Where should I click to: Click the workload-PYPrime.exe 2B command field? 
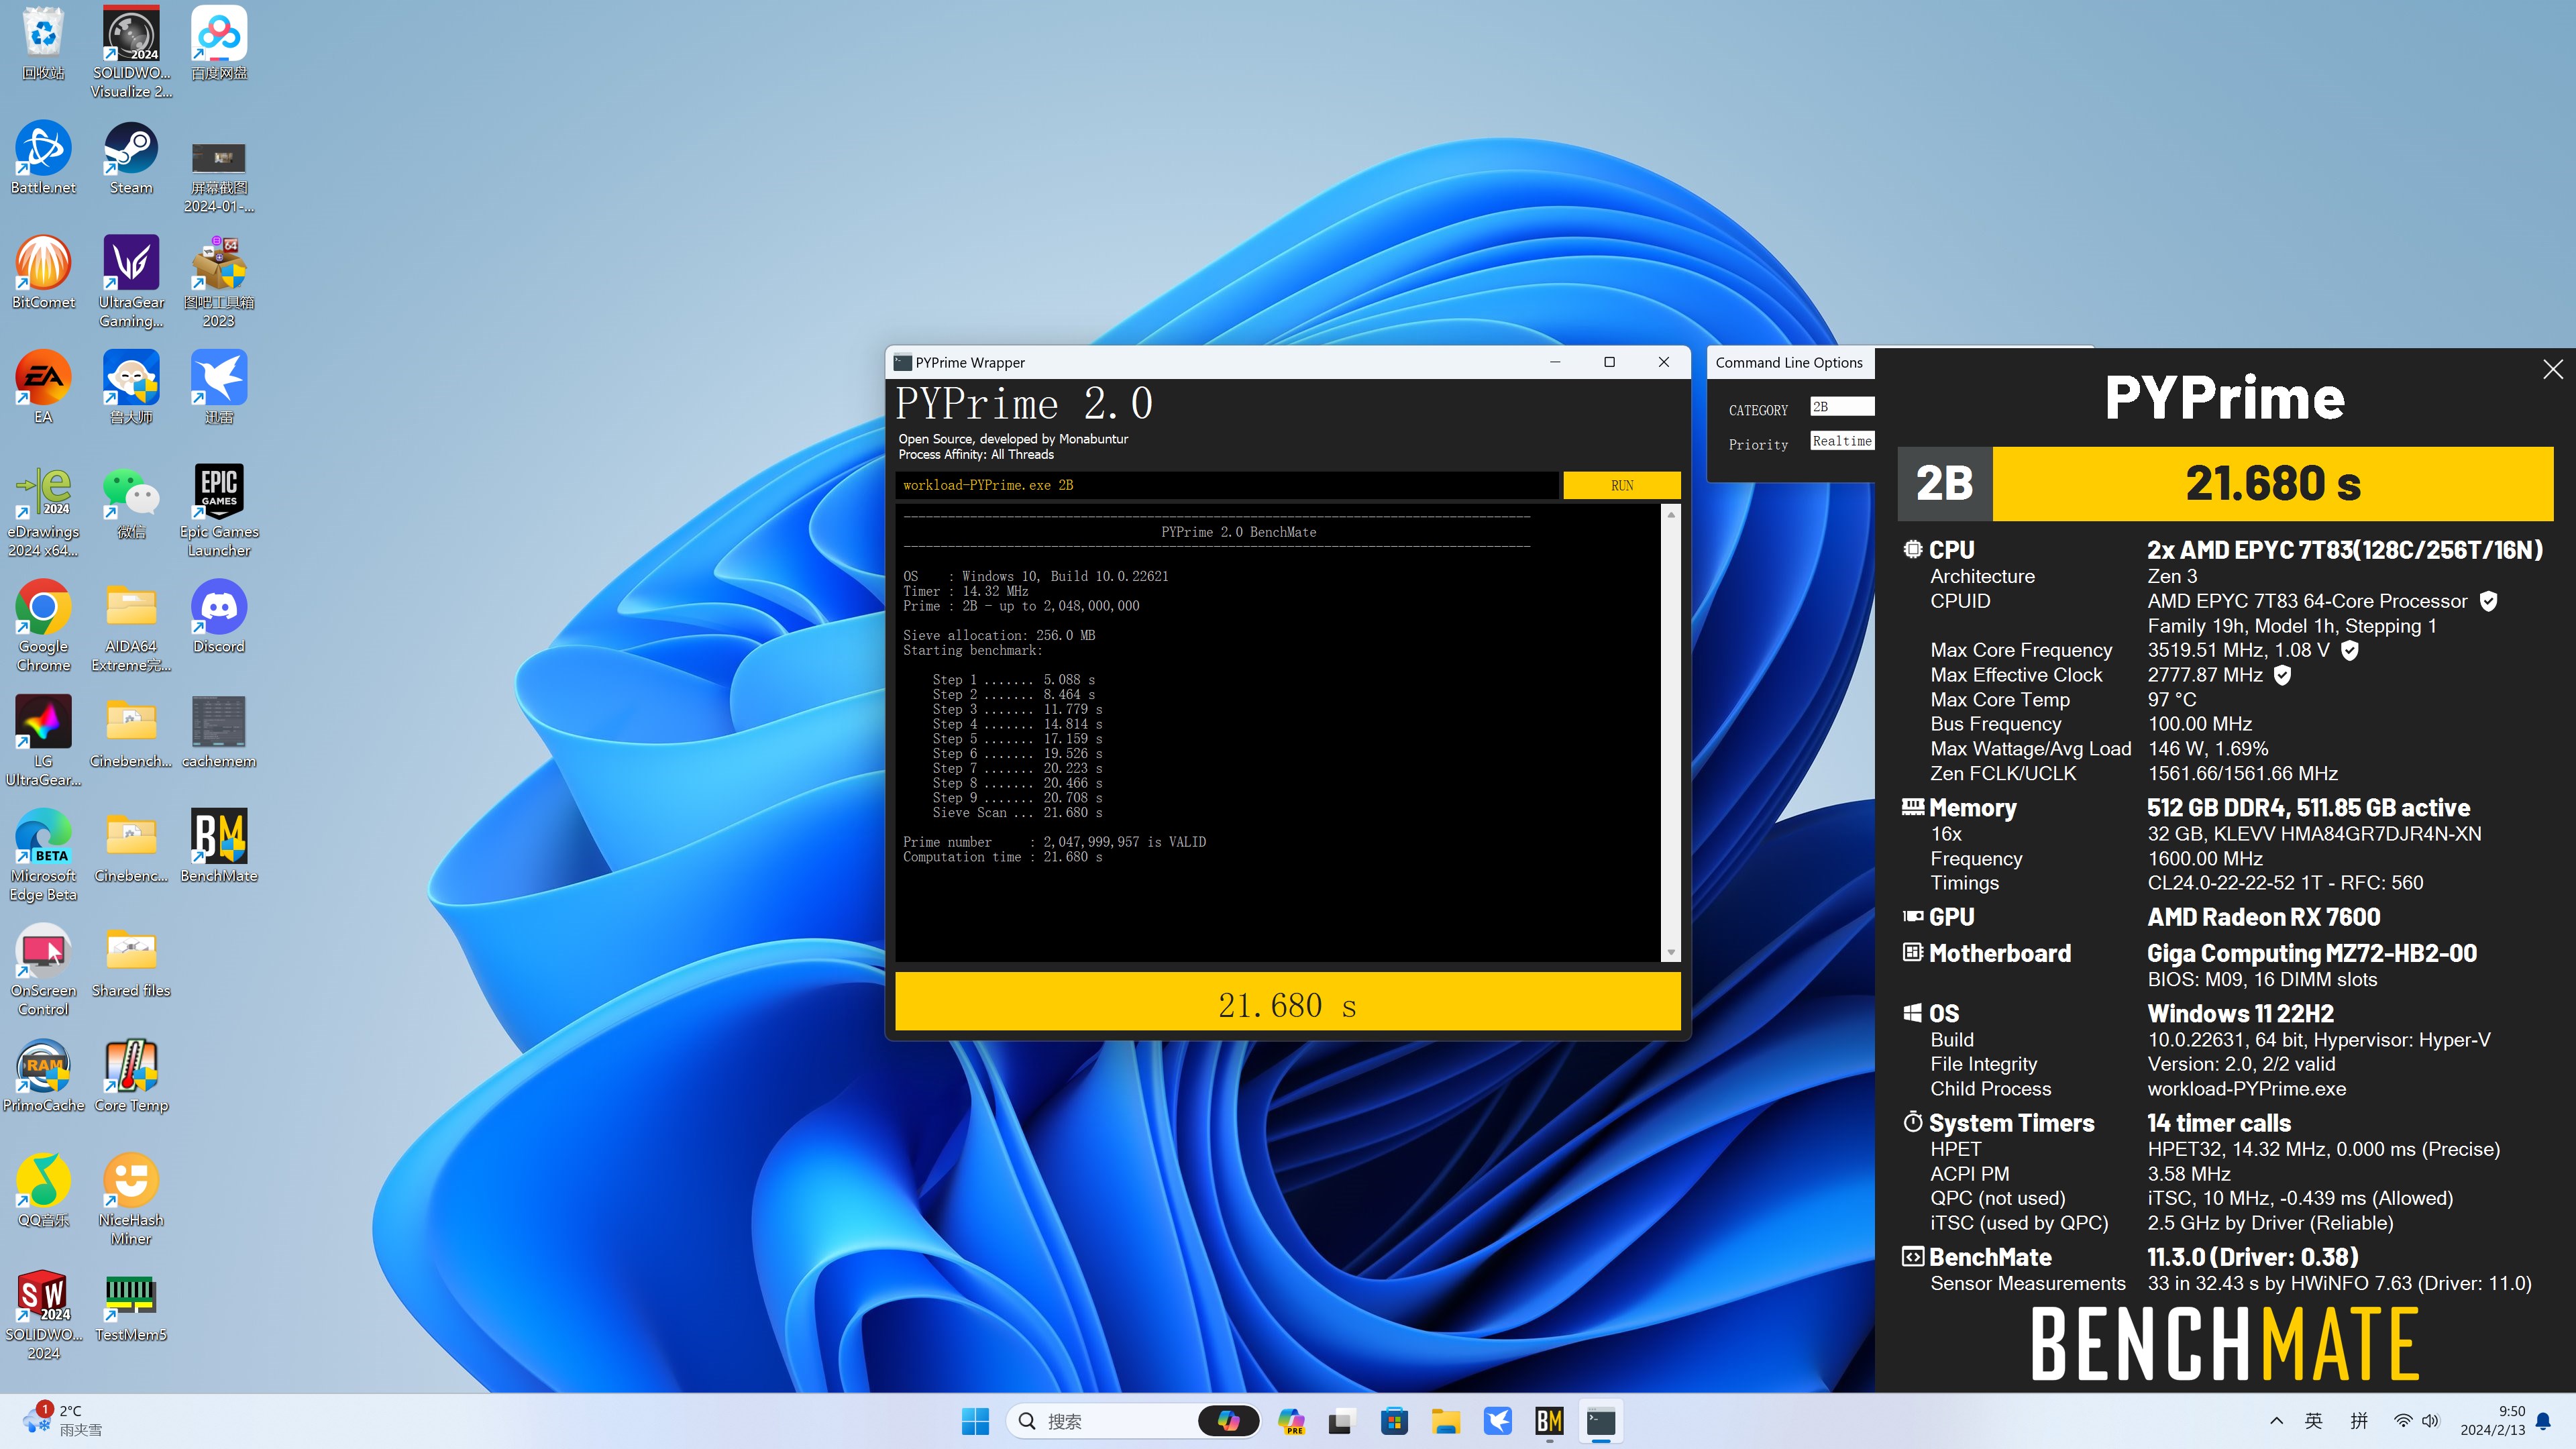1226,485
